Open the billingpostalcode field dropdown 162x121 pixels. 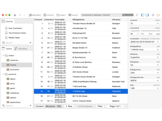coord(158,80)
